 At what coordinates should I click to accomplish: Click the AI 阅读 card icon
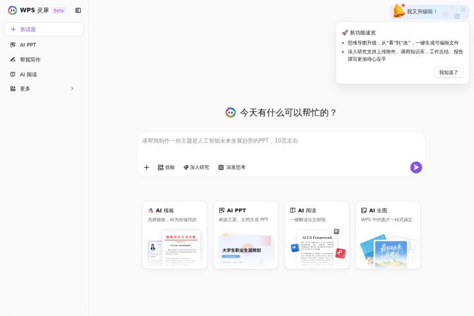[292, 210]
